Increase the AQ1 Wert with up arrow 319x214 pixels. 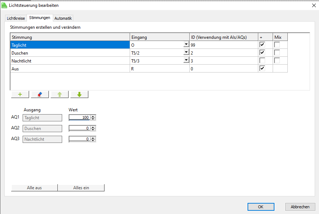(93, 117)
